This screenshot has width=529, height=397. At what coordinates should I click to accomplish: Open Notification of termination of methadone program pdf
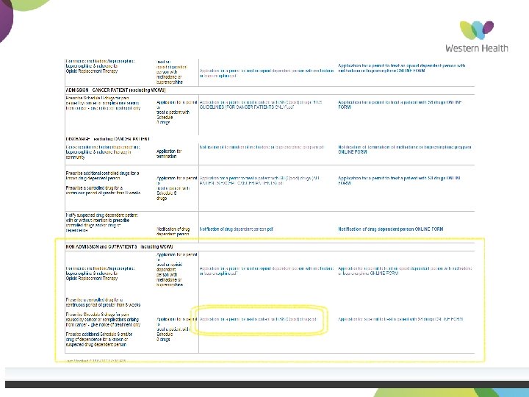[262, 147]
